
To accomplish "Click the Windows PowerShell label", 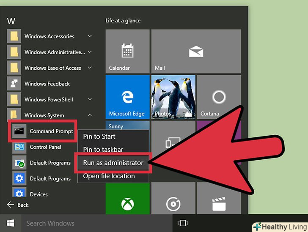I will (49, 99).
